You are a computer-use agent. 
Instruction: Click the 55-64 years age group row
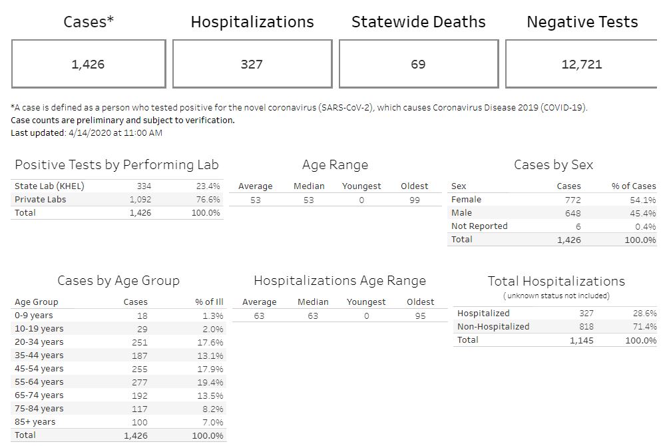[x=39, y=382]
